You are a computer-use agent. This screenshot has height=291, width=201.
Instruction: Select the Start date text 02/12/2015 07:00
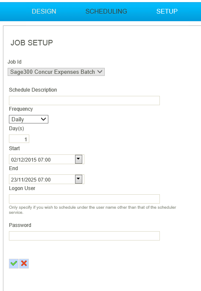tap(31, 160)
